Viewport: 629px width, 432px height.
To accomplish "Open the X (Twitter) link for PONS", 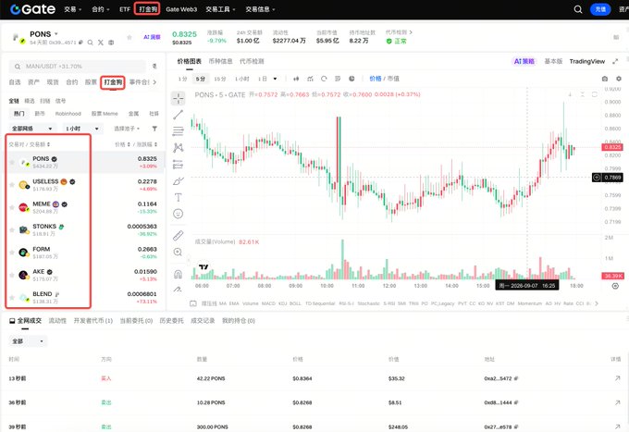I will (x=101, y=43).
